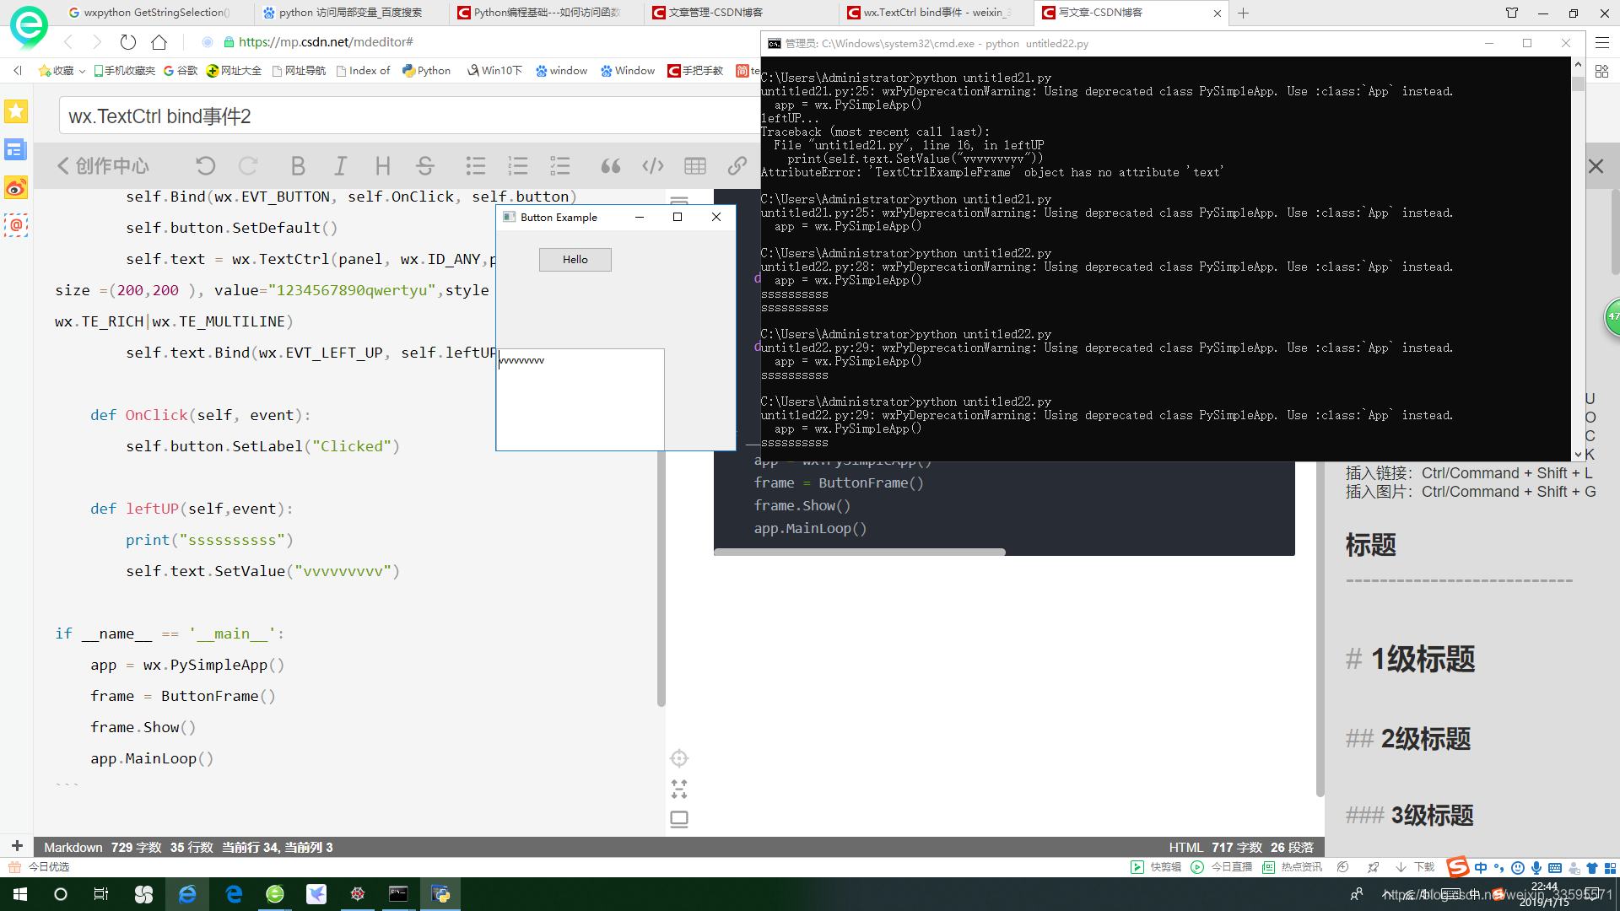
Task: Collapse the sidebar with left chevron
Action: tap(18, 71)
